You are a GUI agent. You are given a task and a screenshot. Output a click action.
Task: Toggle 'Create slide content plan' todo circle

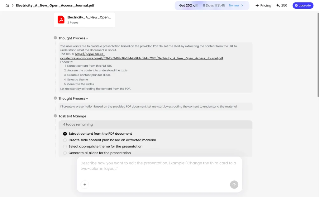coord(65,140)
